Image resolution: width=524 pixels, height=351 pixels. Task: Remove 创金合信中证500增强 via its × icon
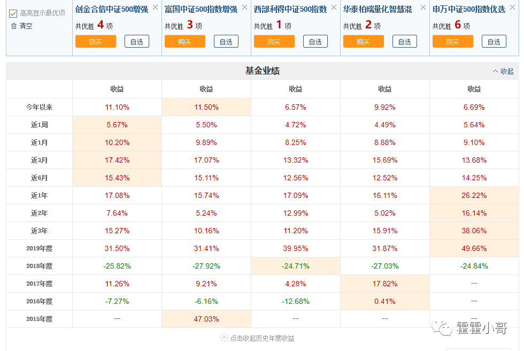[155, 8]
